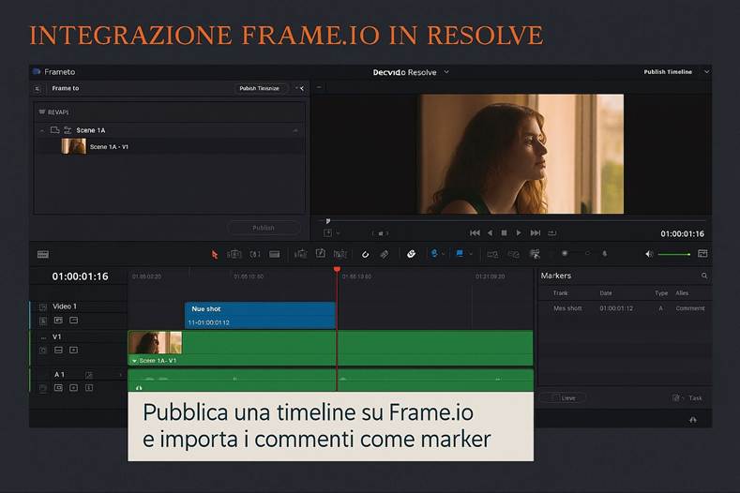Disable the V1 video track
Screen dimensions: 740x493
[73, 350]
